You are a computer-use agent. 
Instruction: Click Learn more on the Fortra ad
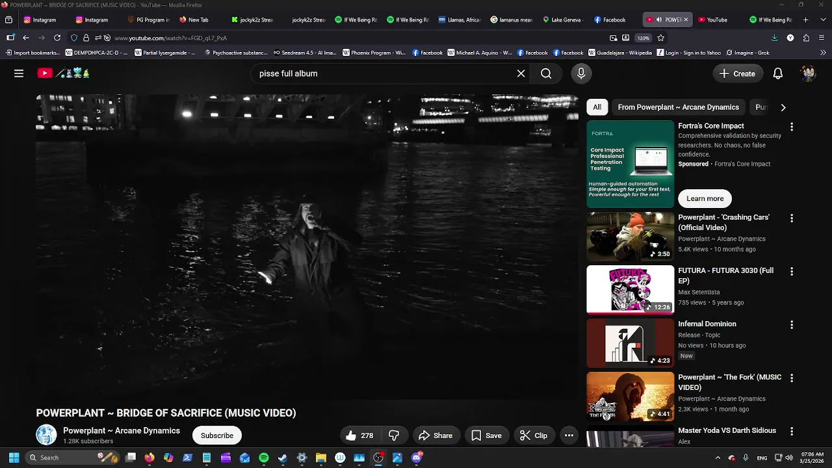[x=705, y=198]
